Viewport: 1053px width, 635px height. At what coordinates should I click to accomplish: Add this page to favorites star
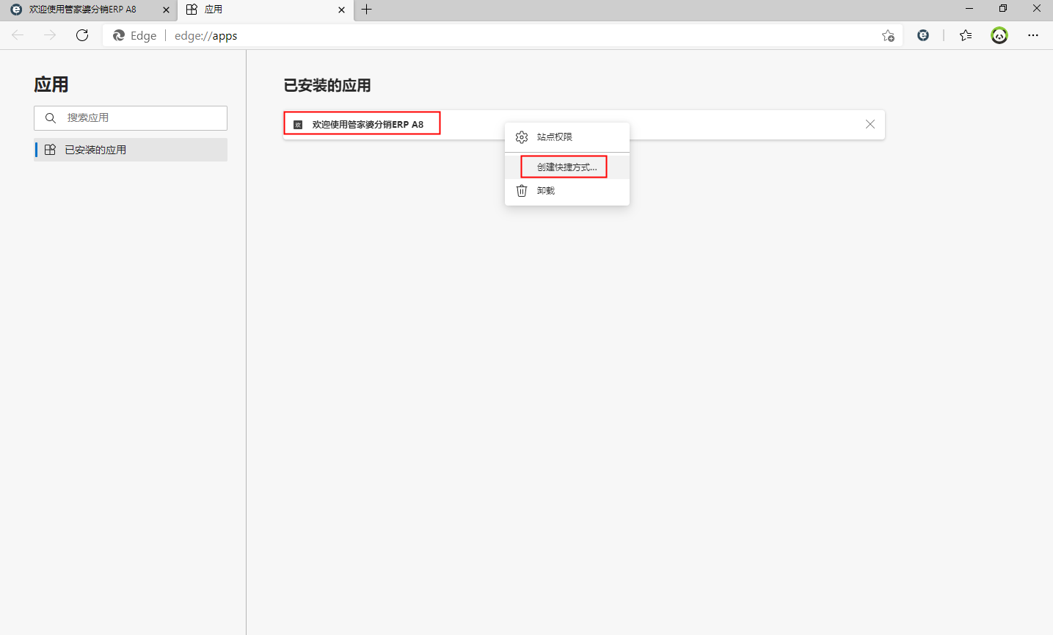click(888, 35)
